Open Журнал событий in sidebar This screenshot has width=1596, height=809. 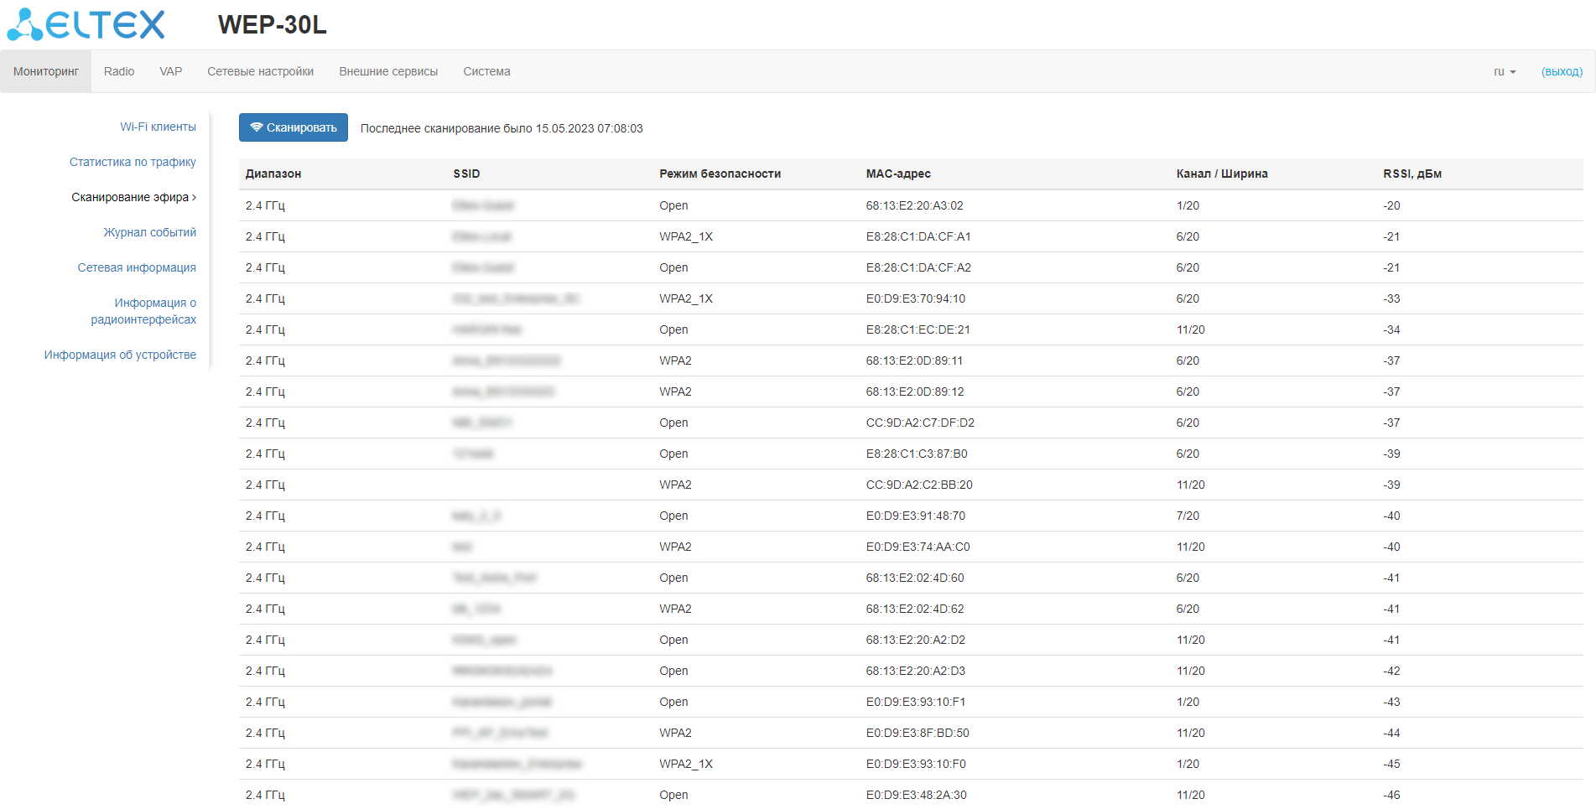point(149,232)
